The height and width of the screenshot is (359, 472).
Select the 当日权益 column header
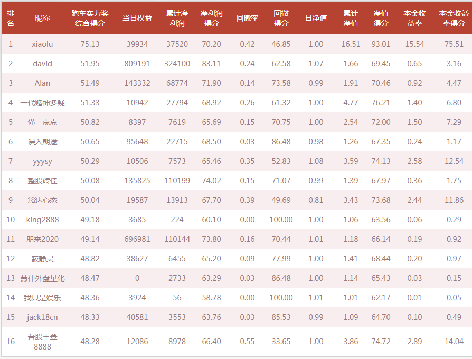[137, 18]
